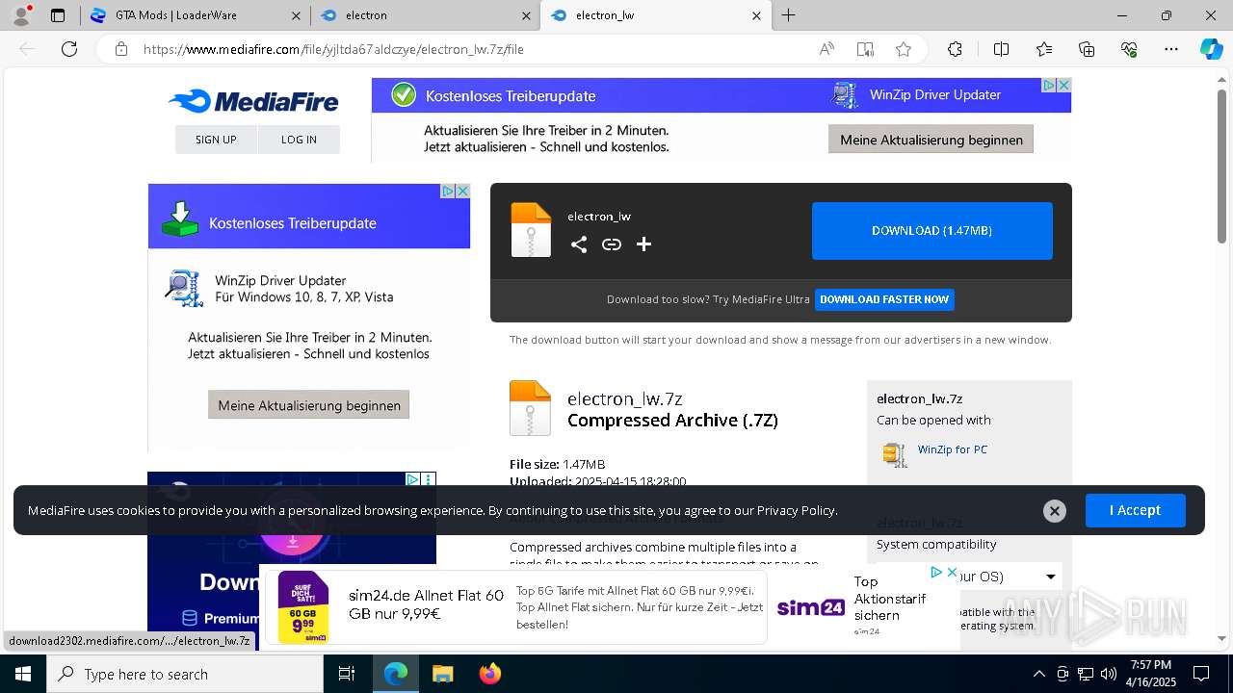Open Collections panel

pyautogui.click(x=1087, y=49)
